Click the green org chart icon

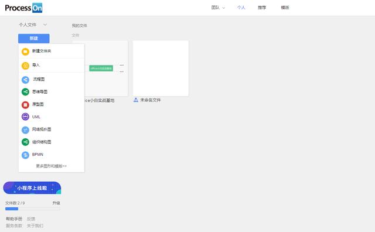pos(25,142)
